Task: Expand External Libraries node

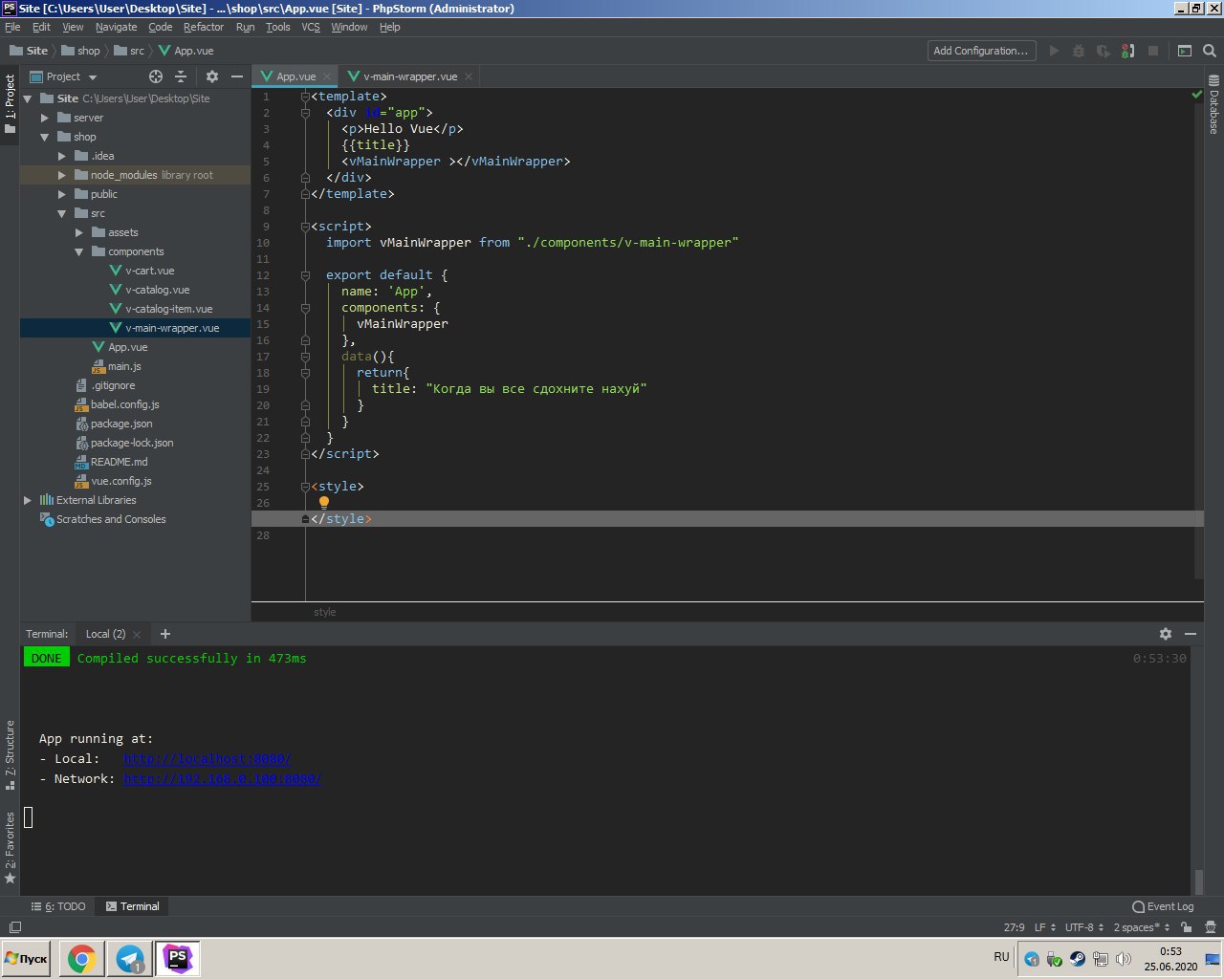Action: click(28, 500)
